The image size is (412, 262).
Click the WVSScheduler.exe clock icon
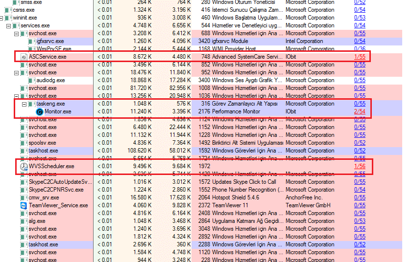24,166
